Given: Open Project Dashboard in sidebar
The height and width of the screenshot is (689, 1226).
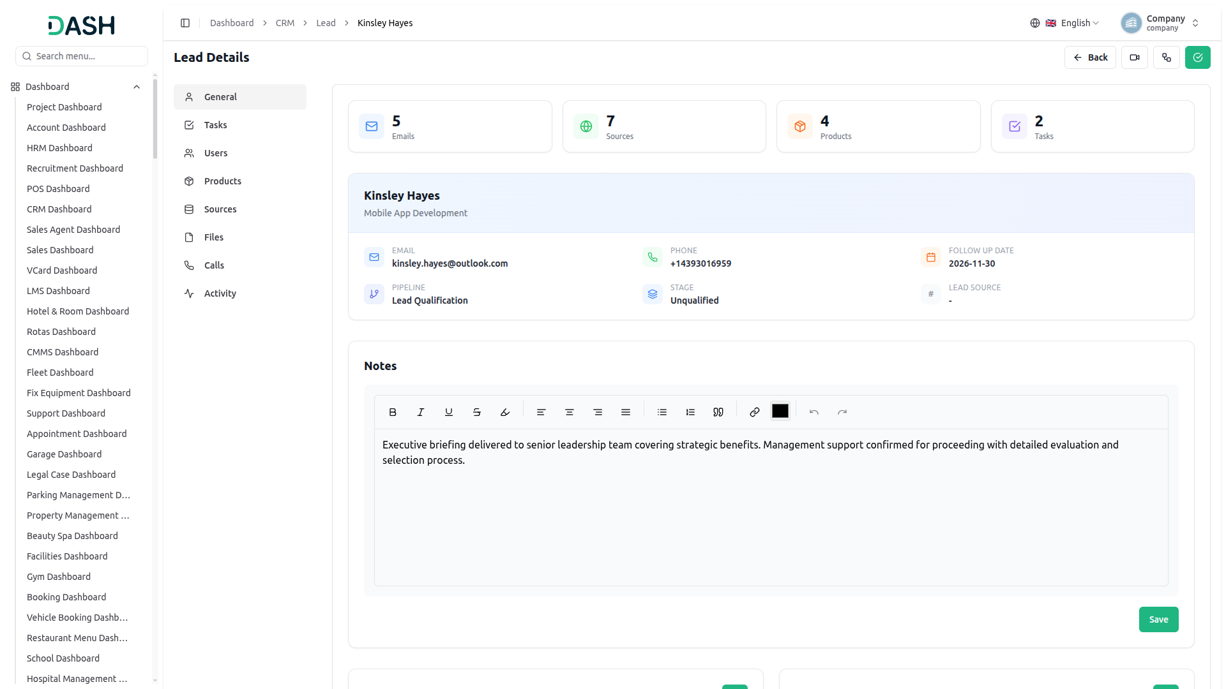Looking at the screenshot, I should tap(64, 107).
